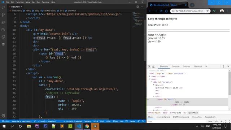The image size is (231, 130).
Task: Click the p Fruit Price 10.55 DOM node
Action: tap(169, 88)
